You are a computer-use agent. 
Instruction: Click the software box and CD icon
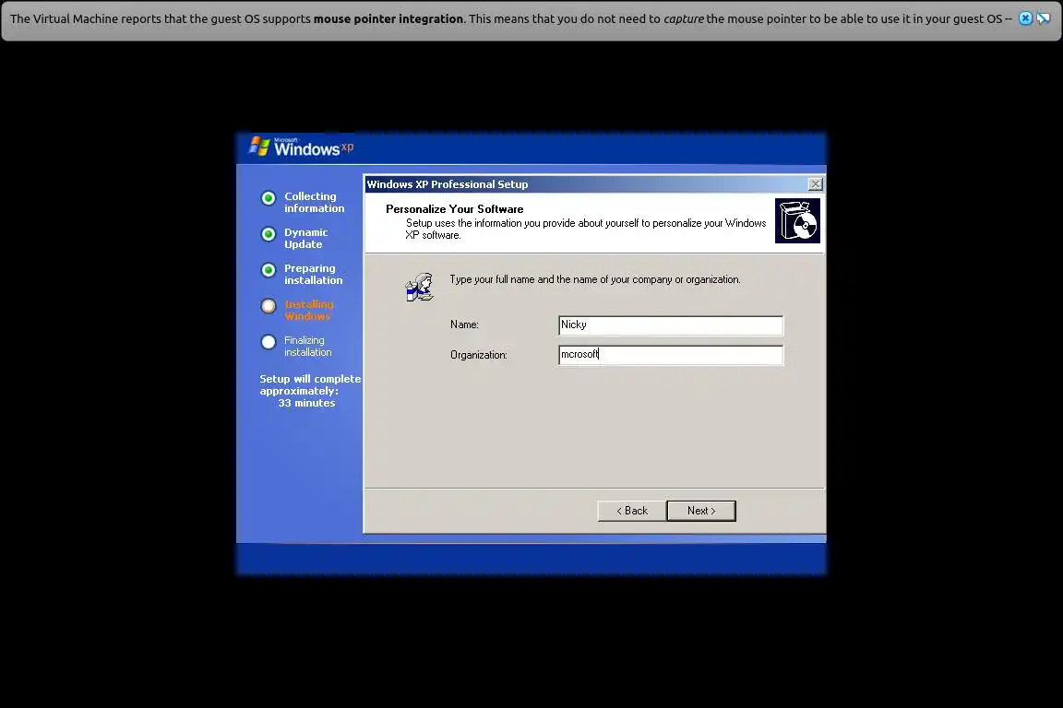pos(797,221)
